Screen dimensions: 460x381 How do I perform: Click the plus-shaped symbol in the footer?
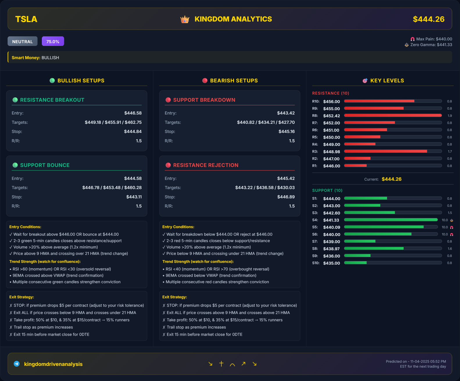221,364
